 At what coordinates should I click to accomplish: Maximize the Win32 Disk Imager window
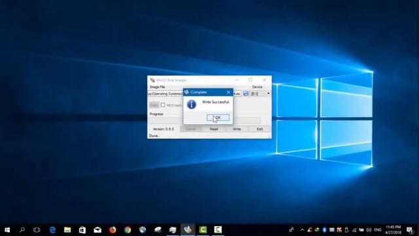[x=250, y=80]
